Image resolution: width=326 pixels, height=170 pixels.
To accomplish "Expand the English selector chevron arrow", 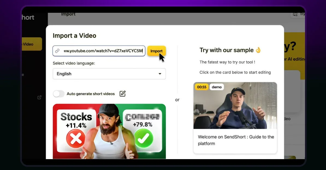I will point(160,74).
